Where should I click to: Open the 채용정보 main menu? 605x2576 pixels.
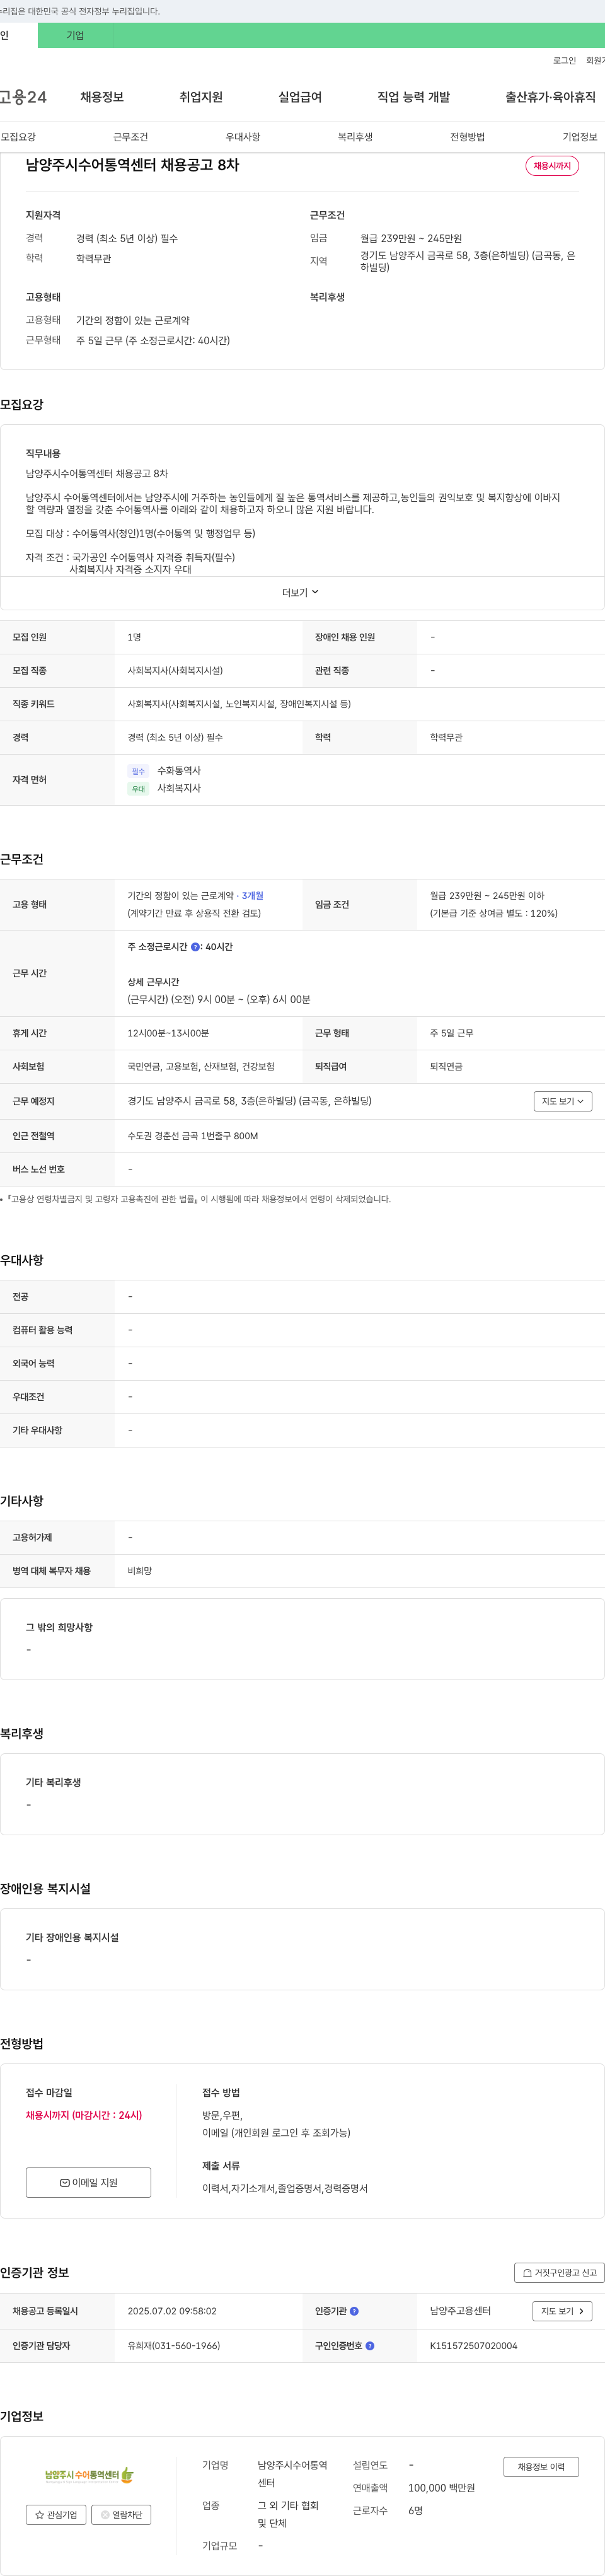102,97
